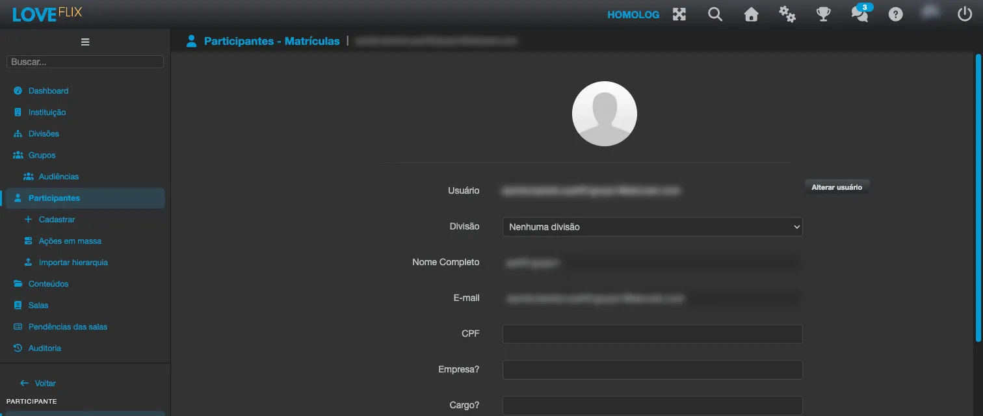Open chat messages with 3 notifications
Viewport: 983px width, 416px height.
pyautogui.click(x=860, y=13)
